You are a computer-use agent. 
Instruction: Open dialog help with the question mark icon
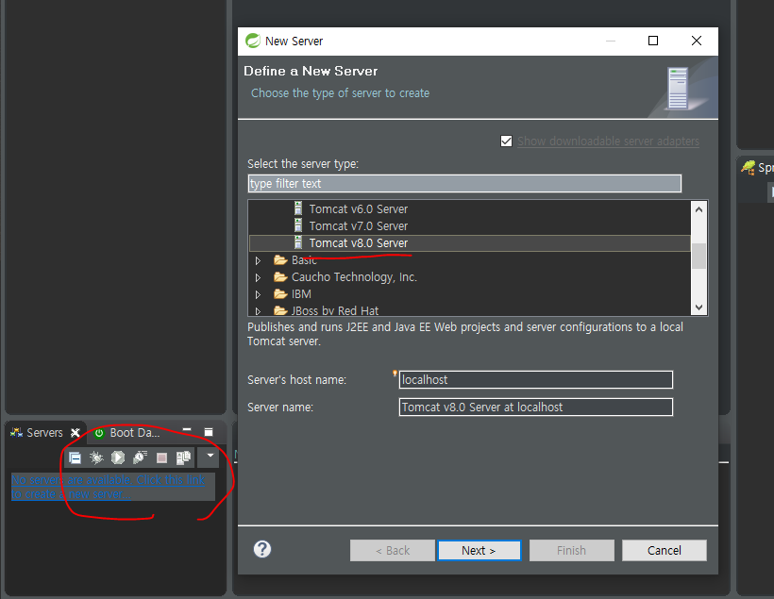[x=262, y=549]
